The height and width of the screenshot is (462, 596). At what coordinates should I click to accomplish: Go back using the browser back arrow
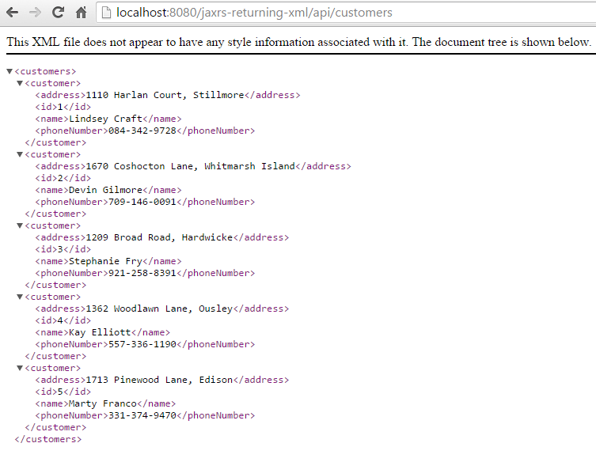[x=12, y=13]
